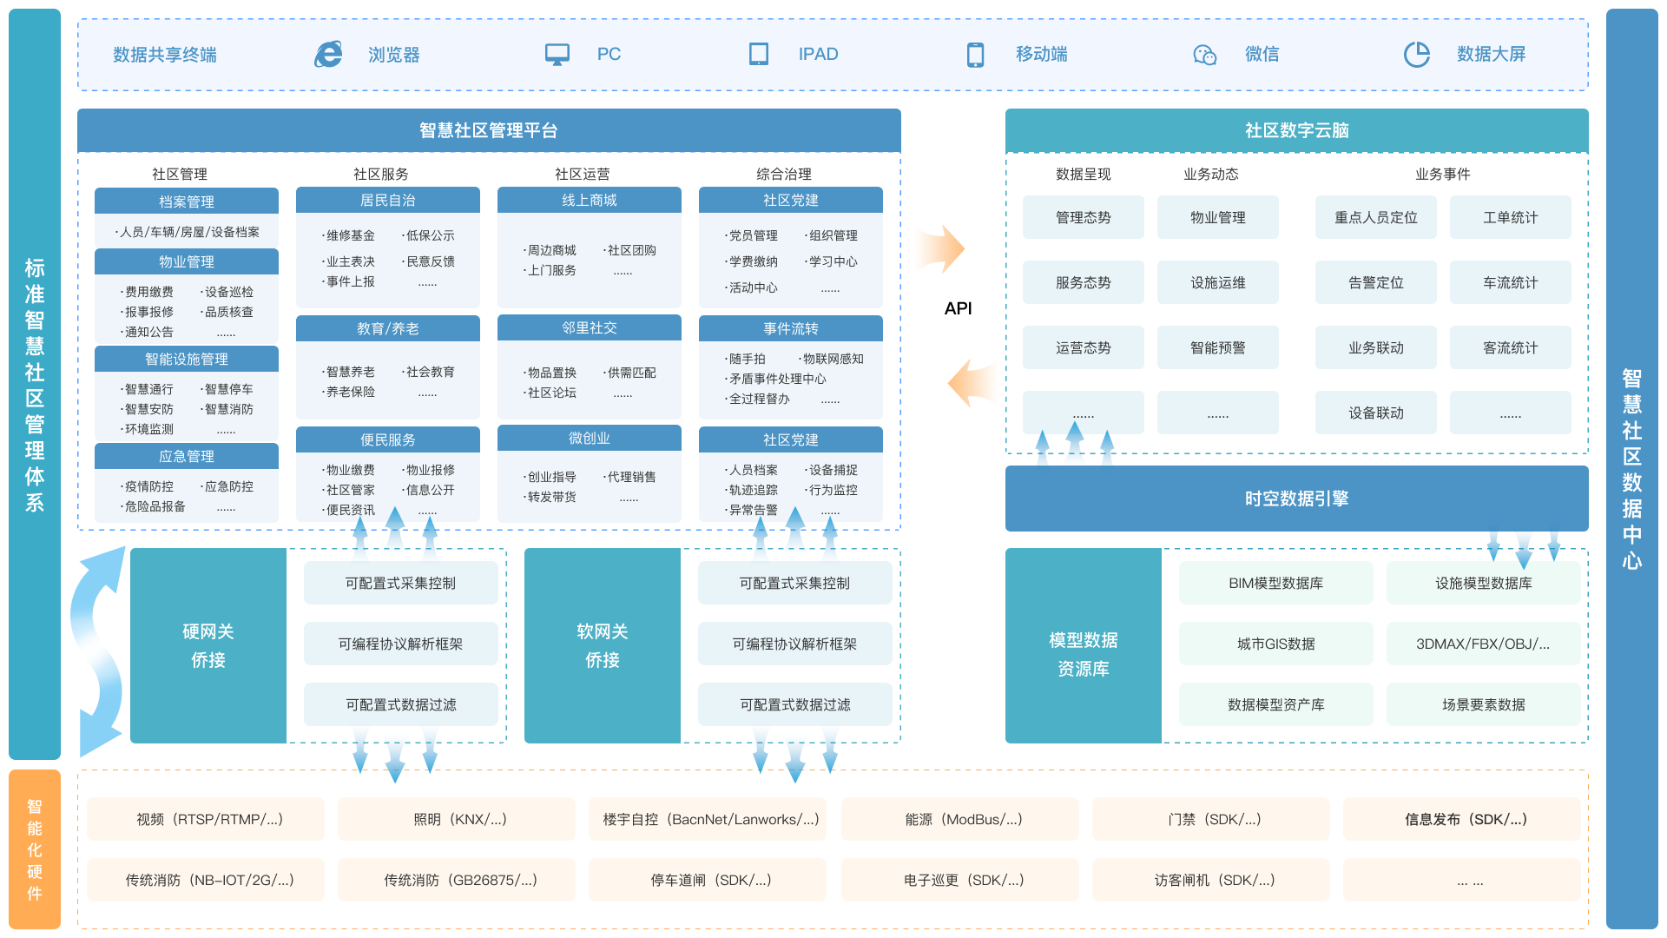
Task: Click the BIM模型数据库 box
Action: (x=1275, y=583)
